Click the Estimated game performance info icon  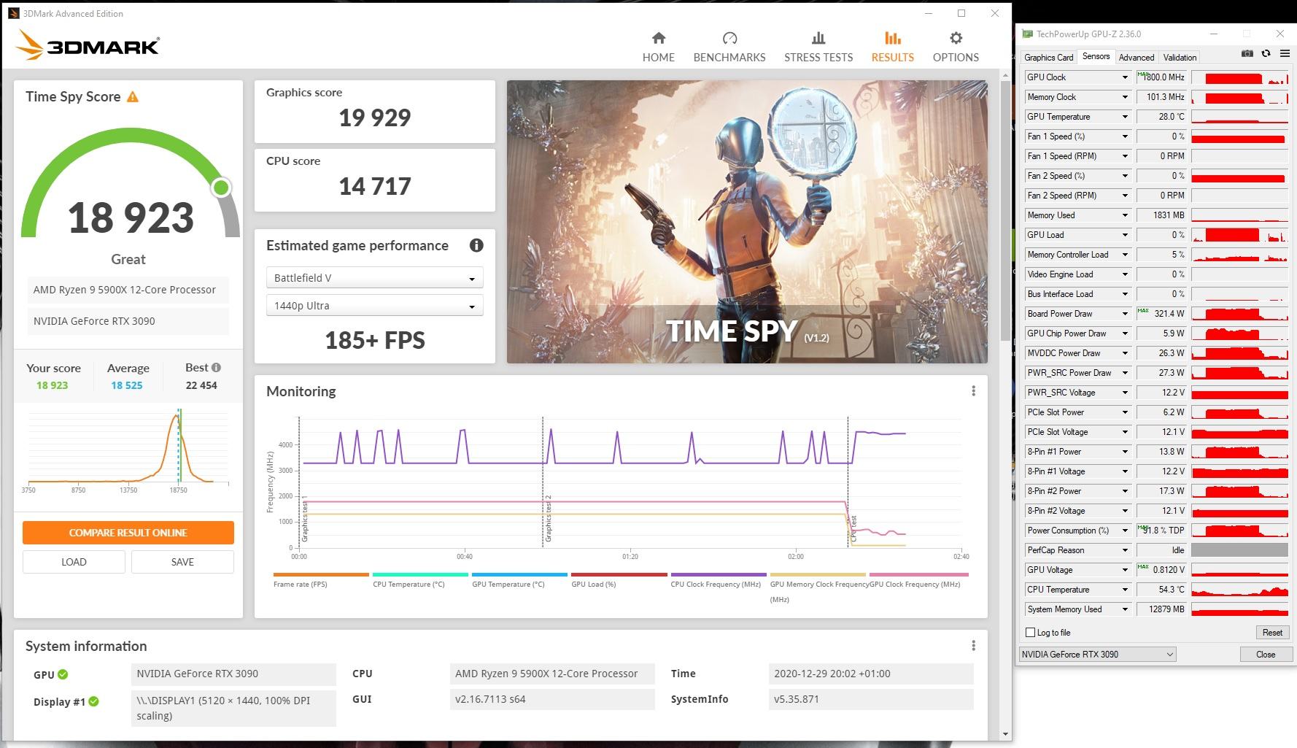click(476, 245)
